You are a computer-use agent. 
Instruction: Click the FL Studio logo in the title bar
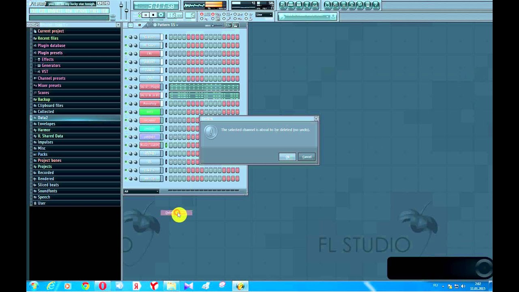pos(38,4)
